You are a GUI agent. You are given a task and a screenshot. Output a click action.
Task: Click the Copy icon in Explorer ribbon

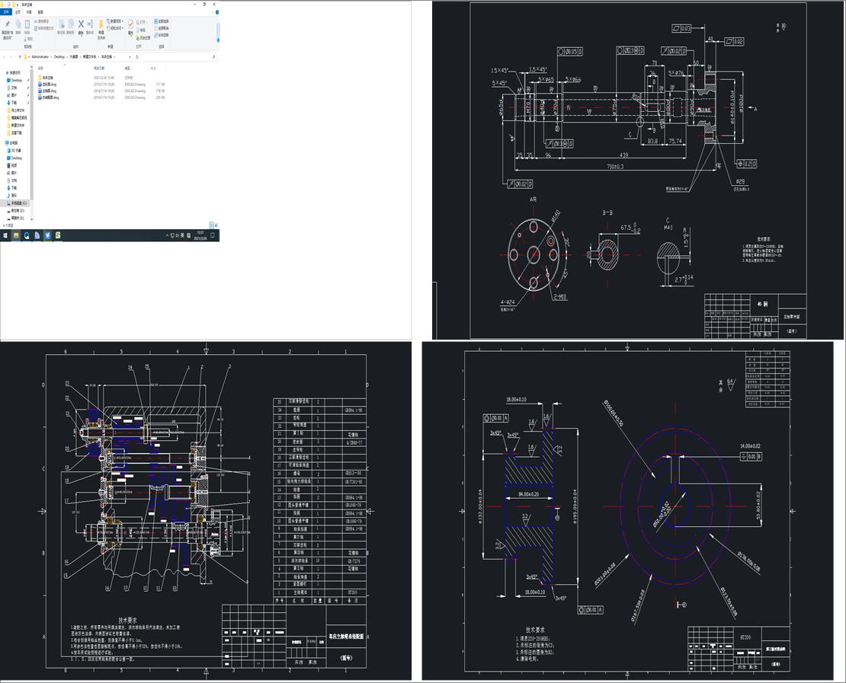(18, 27)
